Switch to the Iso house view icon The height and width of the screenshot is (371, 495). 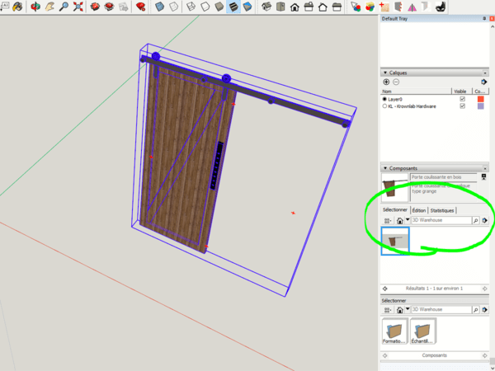pos(266,7)
